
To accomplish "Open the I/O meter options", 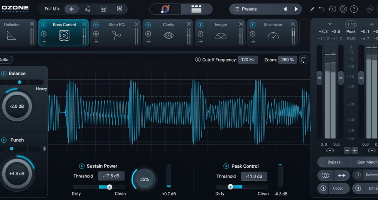I will click(351, 24).
